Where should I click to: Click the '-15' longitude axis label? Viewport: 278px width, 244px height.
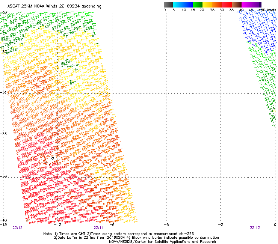pos(3,225)
